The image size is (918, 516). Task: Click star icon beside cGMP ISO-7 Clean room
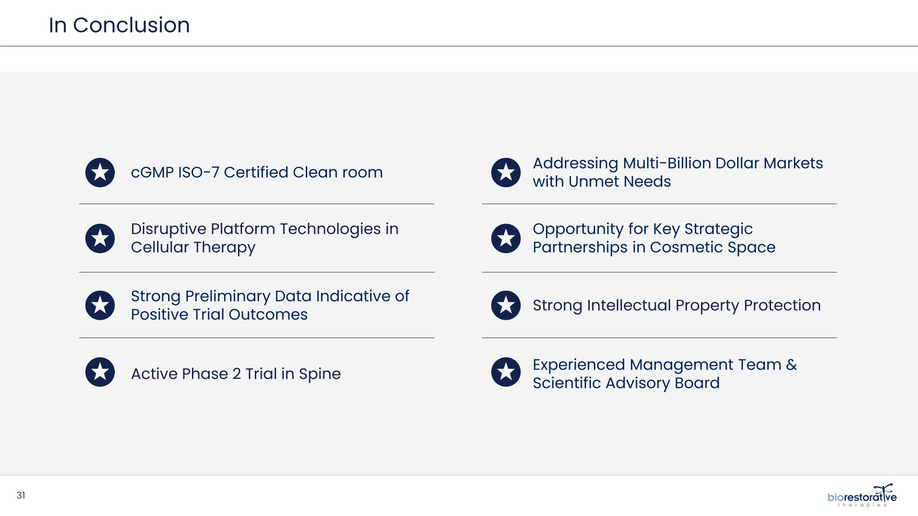pos(100,172)
